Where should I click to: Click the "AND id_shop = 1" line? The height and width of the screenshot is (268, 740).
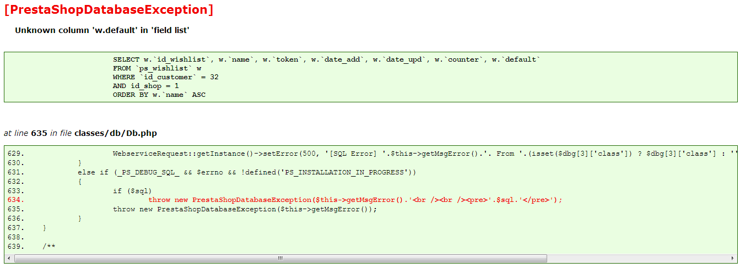146,86
